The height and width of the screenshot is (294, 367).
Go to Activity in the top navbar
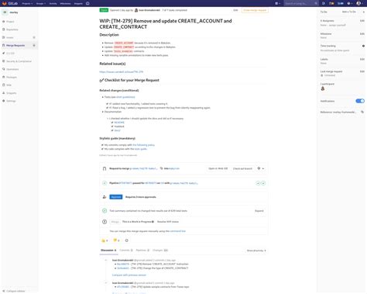coord(53,4)
